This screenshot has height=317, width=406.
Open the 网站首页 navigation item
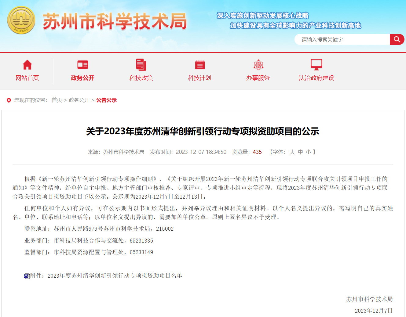tap(27, 78)
